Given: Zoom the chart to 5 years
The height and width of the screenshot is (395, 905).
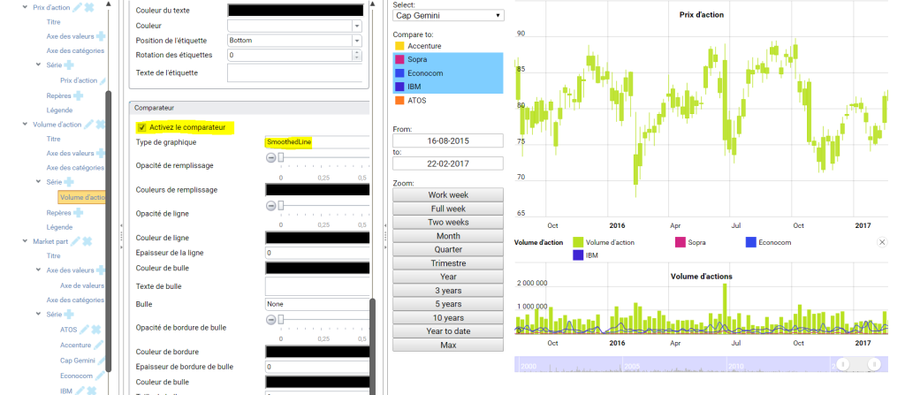Looking at the screenshot, I should pyautogui.click(x=448, y=304).
